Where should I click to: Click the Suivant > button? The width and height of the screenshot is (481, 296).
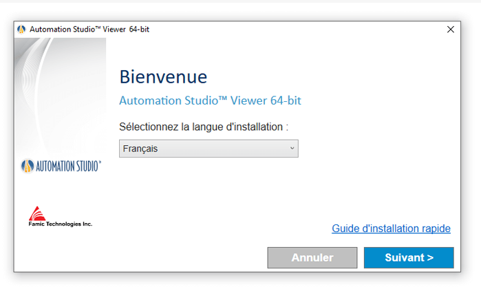click(409, 257)
